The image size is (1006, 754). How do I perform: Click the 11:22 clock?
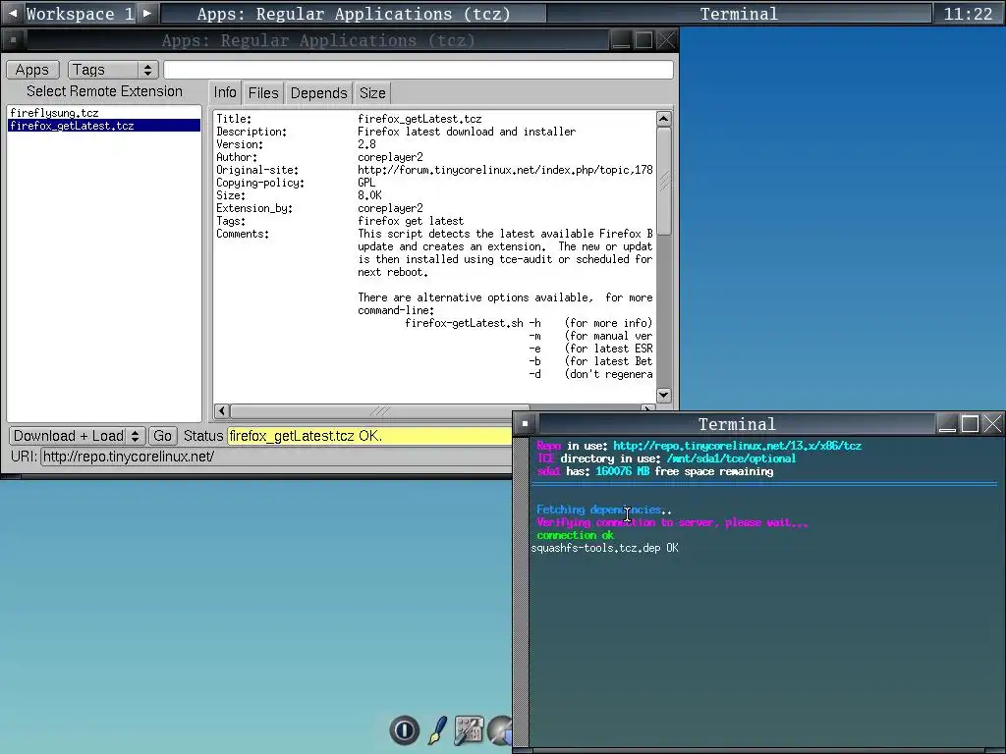[968, 14]
